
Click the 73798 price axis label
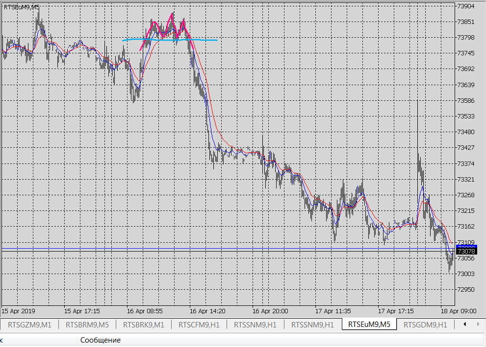point(466,38)
